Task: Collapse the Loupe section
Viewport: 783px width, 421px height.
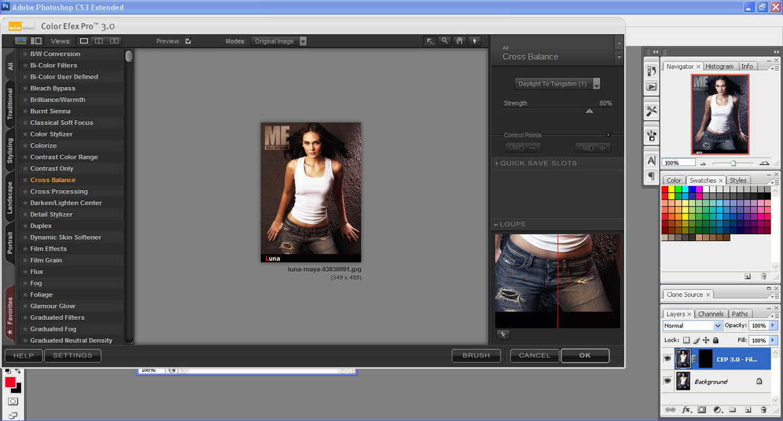Action: click(x=496, y=224)
